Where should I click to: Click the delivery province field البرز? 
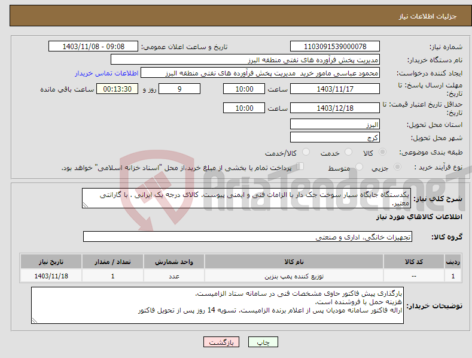[335, 124]
